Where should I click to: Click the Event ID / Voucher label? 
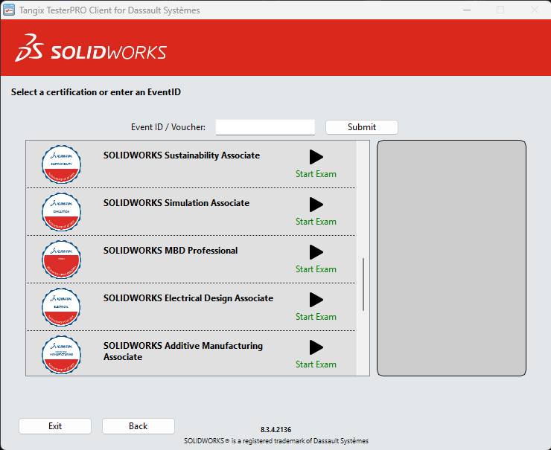pyautogui.click(x=168, y=127)
